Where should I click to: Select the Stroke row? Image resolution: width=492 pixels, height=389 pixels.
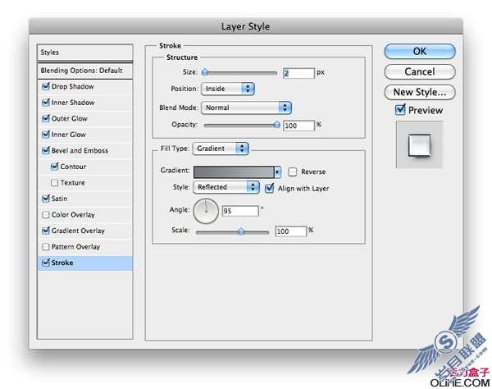coord(84,263)
